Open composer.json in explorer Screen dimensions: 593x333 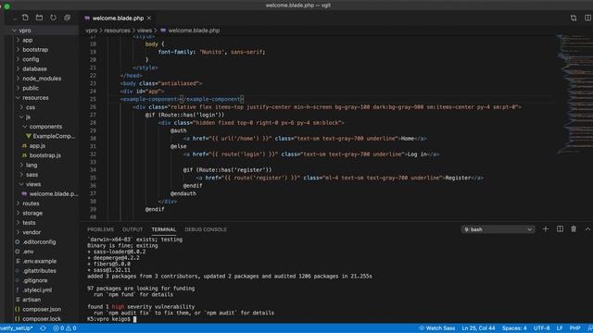coord(38,309)
